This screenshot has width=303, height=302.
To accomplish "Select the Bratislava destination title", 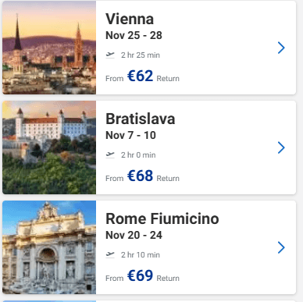I will 141,119.
